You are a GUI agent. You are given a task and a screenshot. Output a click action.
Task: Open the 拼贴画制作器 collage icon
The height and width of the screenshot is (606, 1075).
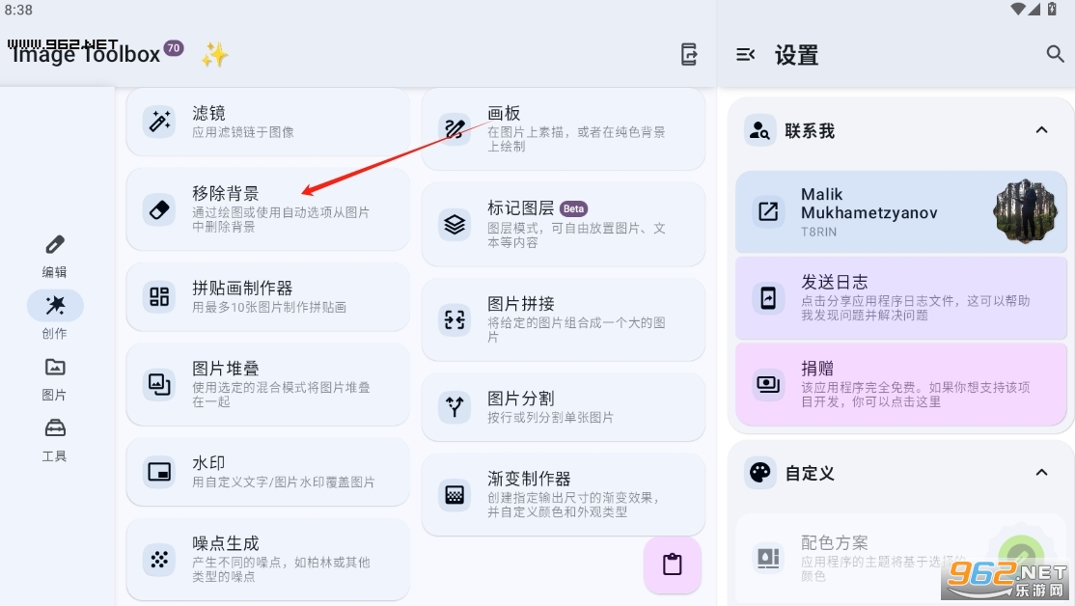(x=159, y=296)
